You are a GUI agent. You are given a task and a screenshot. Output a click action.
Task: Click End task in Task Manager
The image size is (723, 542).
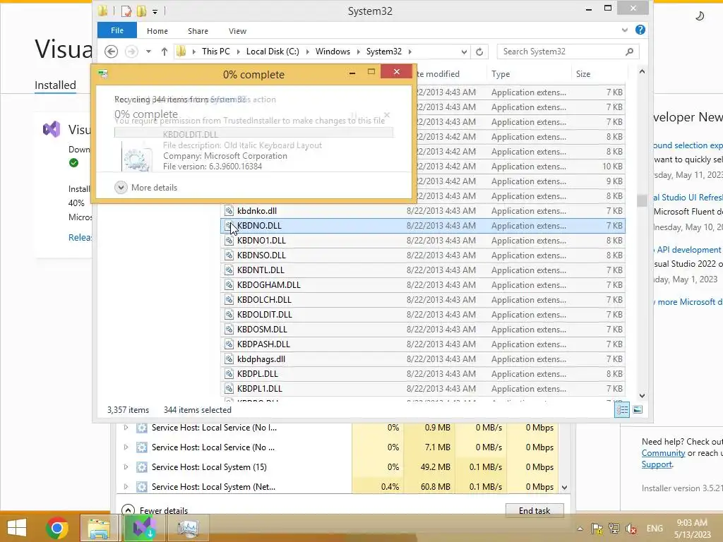coord(534,510)
